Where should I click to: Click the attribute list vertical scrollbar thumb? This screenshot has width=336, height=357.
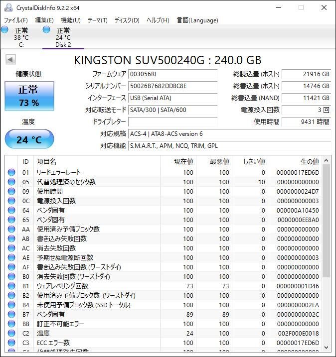326,221
